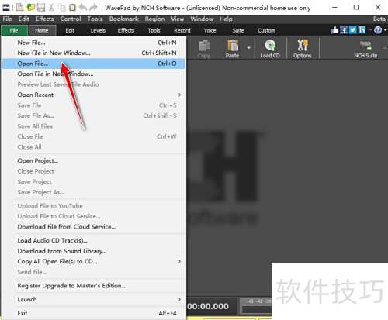Image resolution: width=388 pixels, height=320 pixels.
Task: Switch to the Suite ribbon tab
Action: click(238, 30)
